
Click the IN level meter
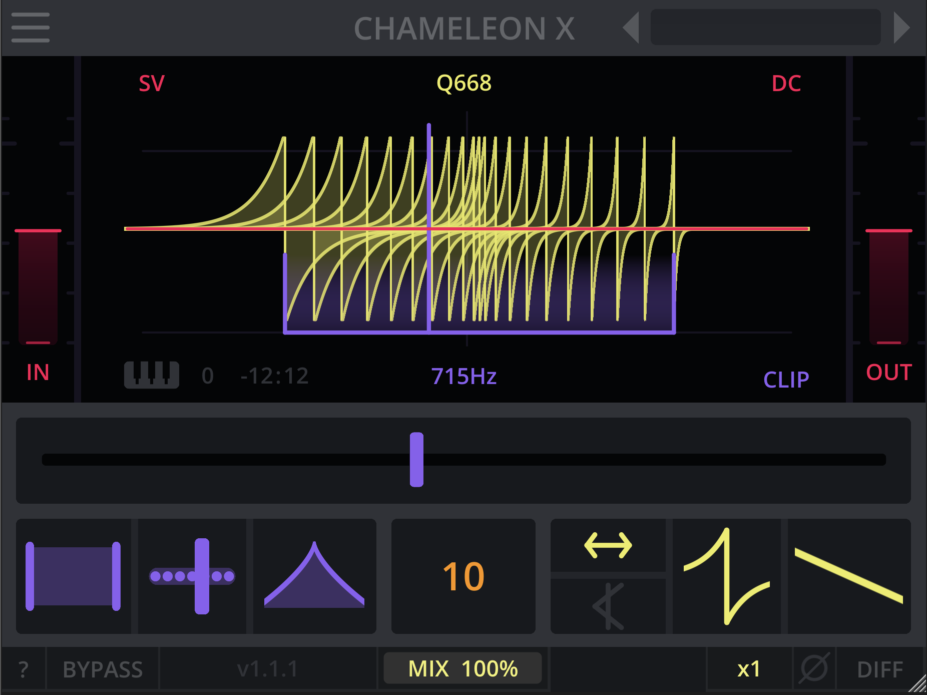(x=38, y=287)
